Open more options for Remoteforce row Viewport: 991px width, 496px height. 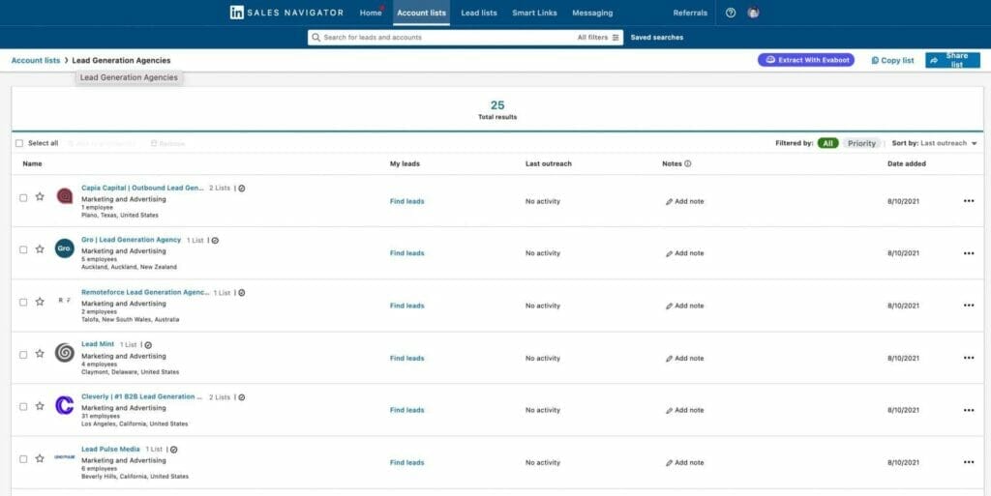click(x=968, y=306)
